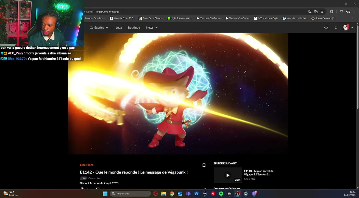Open the COS – Modern Style bookmark
The image size is (359, 198).
(x=267, y=18)
